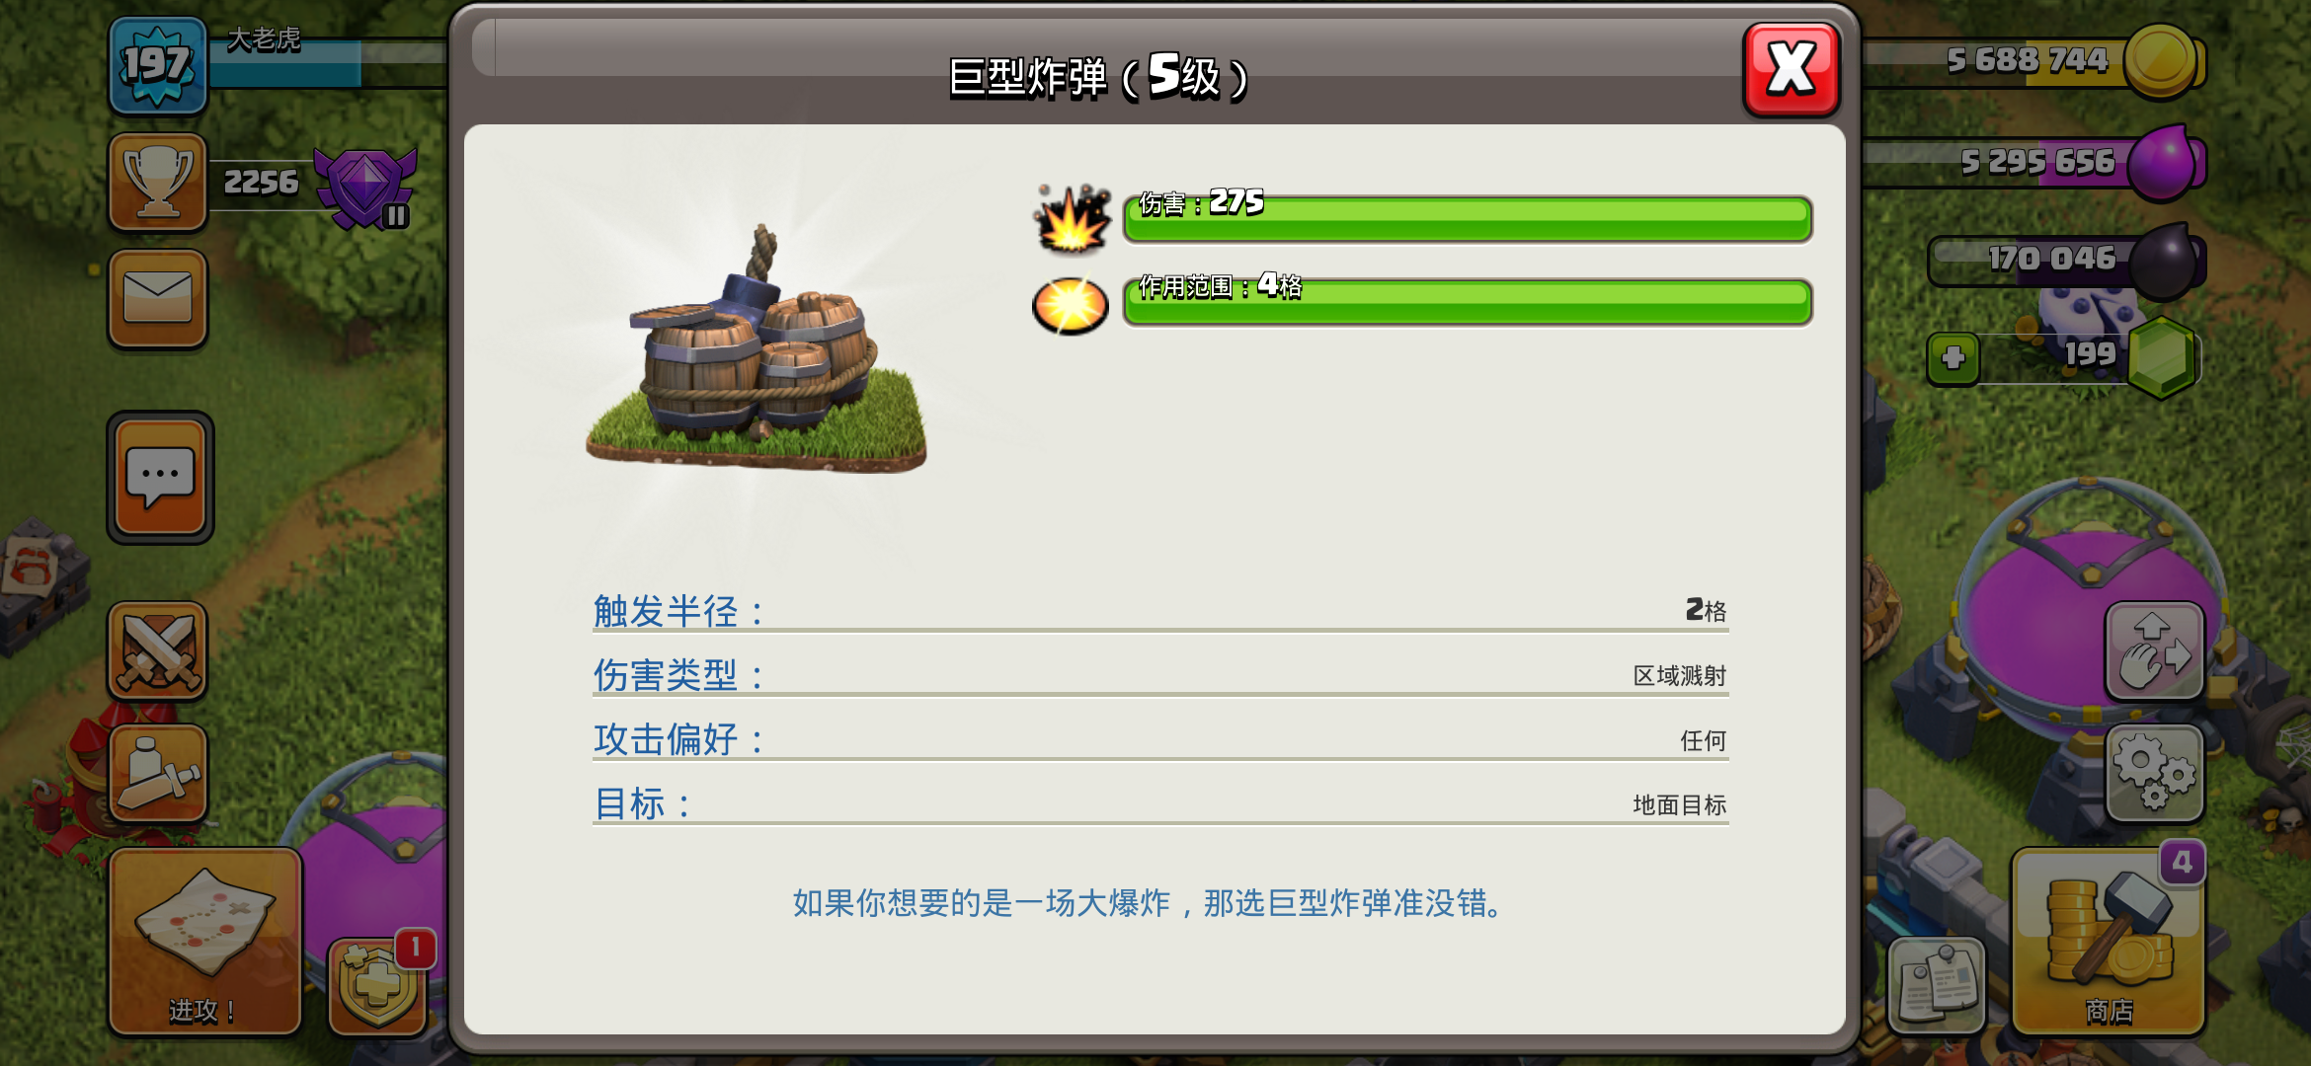Open the trophy ranking icon
Screen dimensions: 2311x1066
158,183
